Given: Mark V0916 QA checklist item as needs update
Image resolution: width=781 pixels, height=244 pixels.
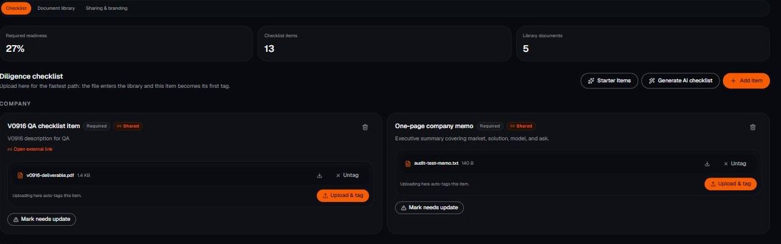Looking at the screenshot, I should tap(41, 219).
